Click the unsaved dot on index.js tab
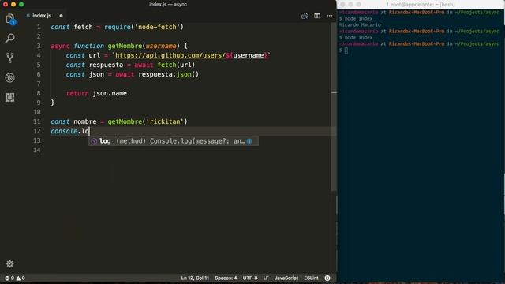505x284 pixels. tap(61, 16)
